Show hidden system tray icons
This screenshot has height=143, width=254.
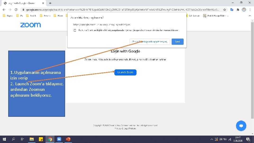212,139
